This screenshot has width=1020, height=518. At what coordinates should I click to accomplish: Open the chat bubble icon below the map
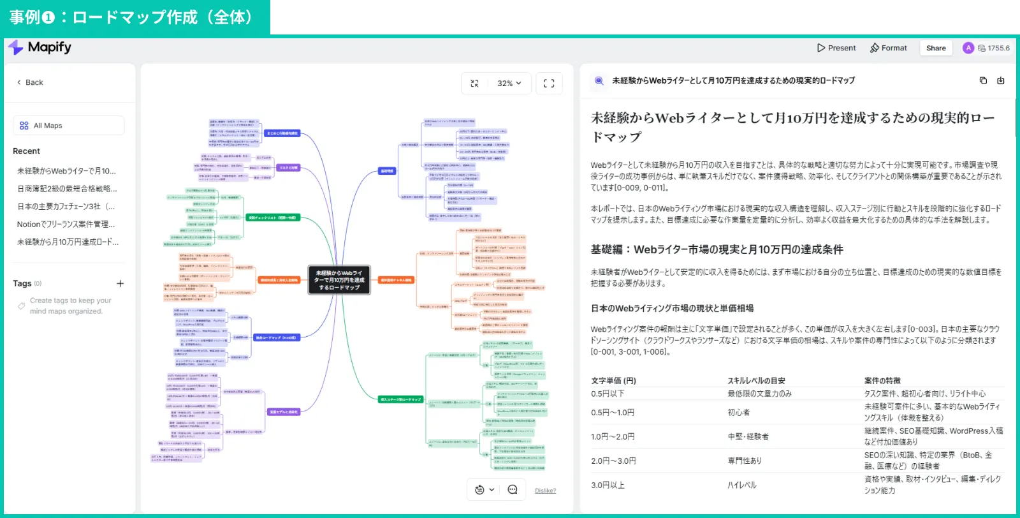[513, 490]
